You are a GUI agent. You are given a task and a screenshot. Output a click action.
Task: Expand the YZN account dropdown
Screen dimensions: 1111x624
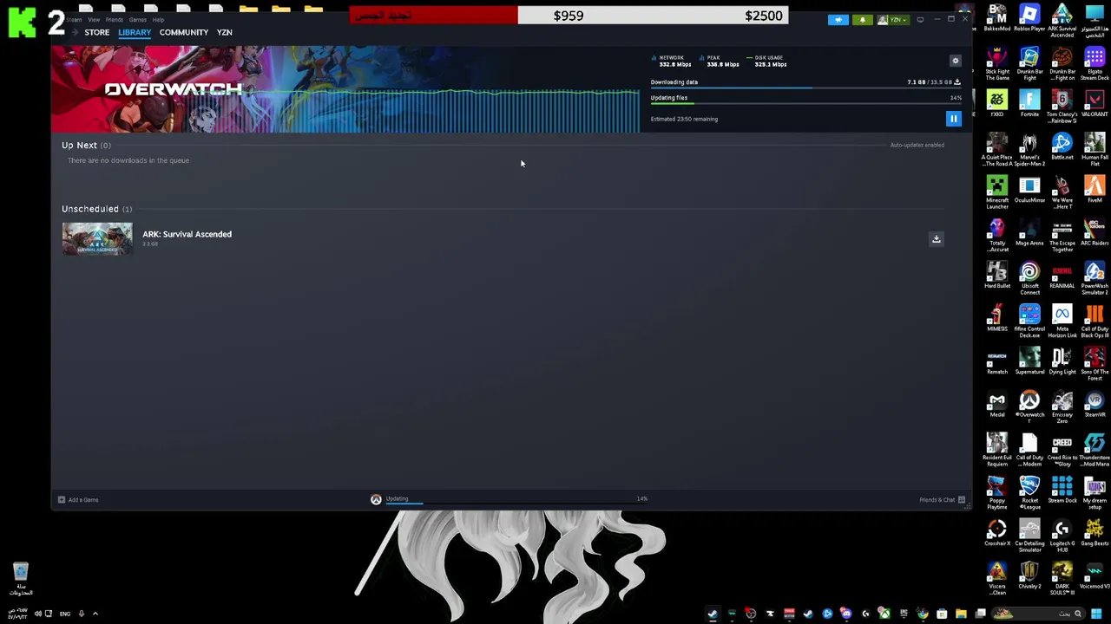click(x=893, y=19)
